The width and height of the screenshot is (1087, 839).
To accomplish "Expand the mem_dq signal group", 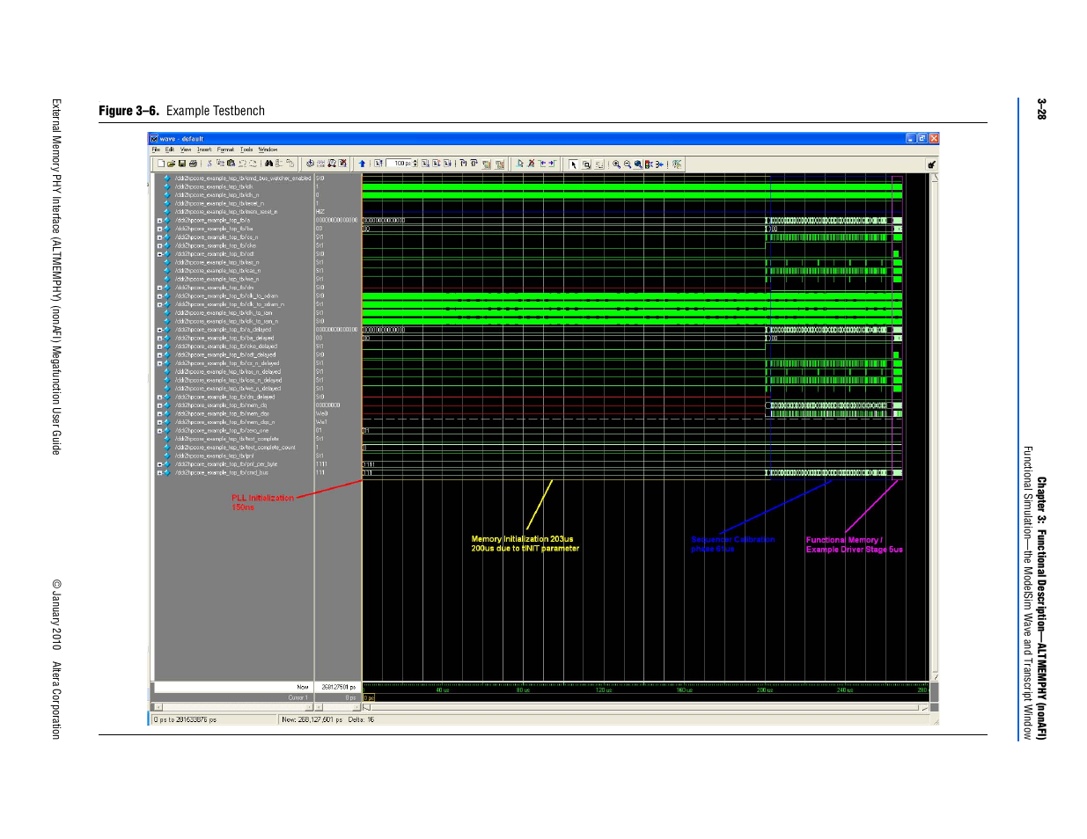I will point(159,405).
